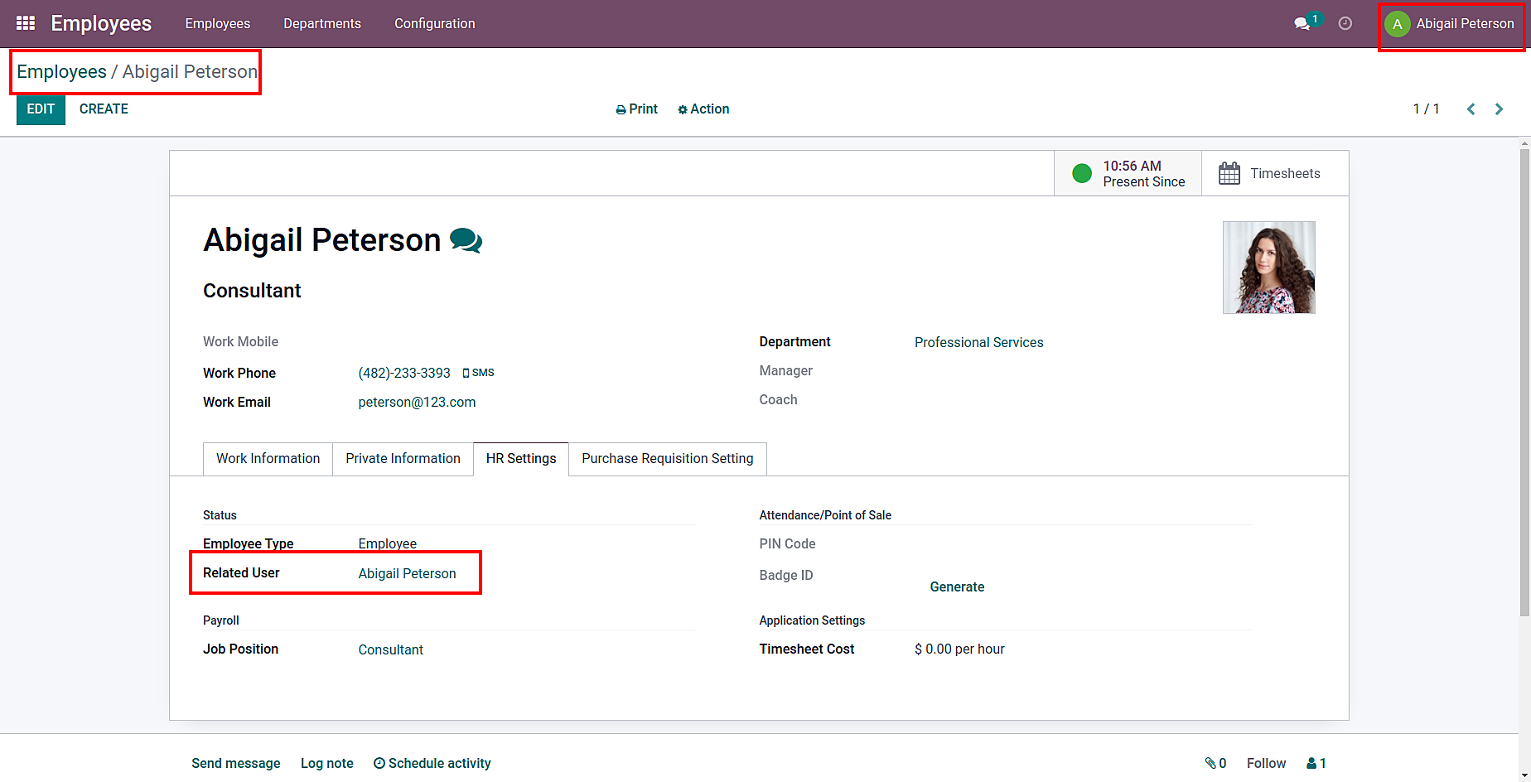Select the HR Settings tab
The image size is (1531, 782).
coord(521,459)
